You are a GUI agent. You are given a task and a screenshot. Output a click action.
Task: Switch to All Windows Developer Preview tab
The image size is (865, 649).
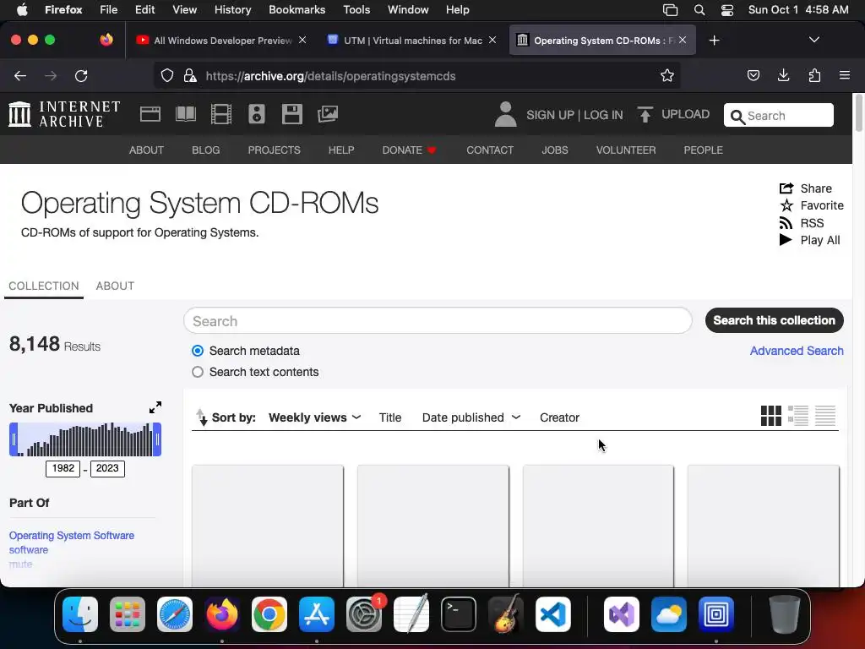point(222,41)
